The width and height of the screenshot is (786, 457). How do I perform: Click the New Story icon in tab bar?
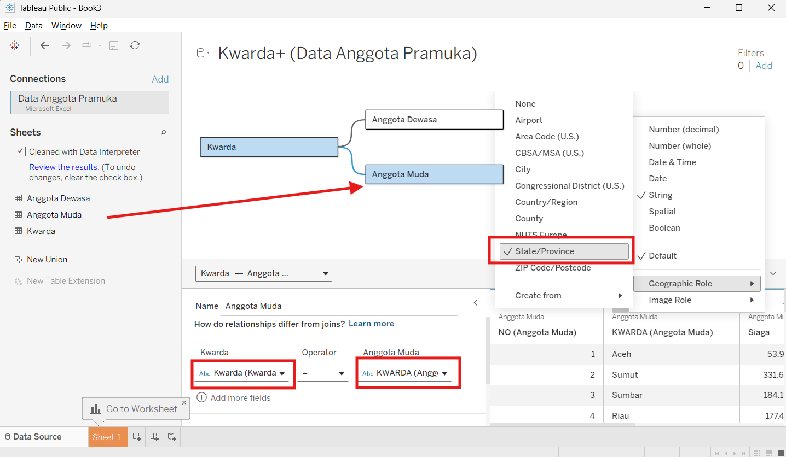point(172,437)
